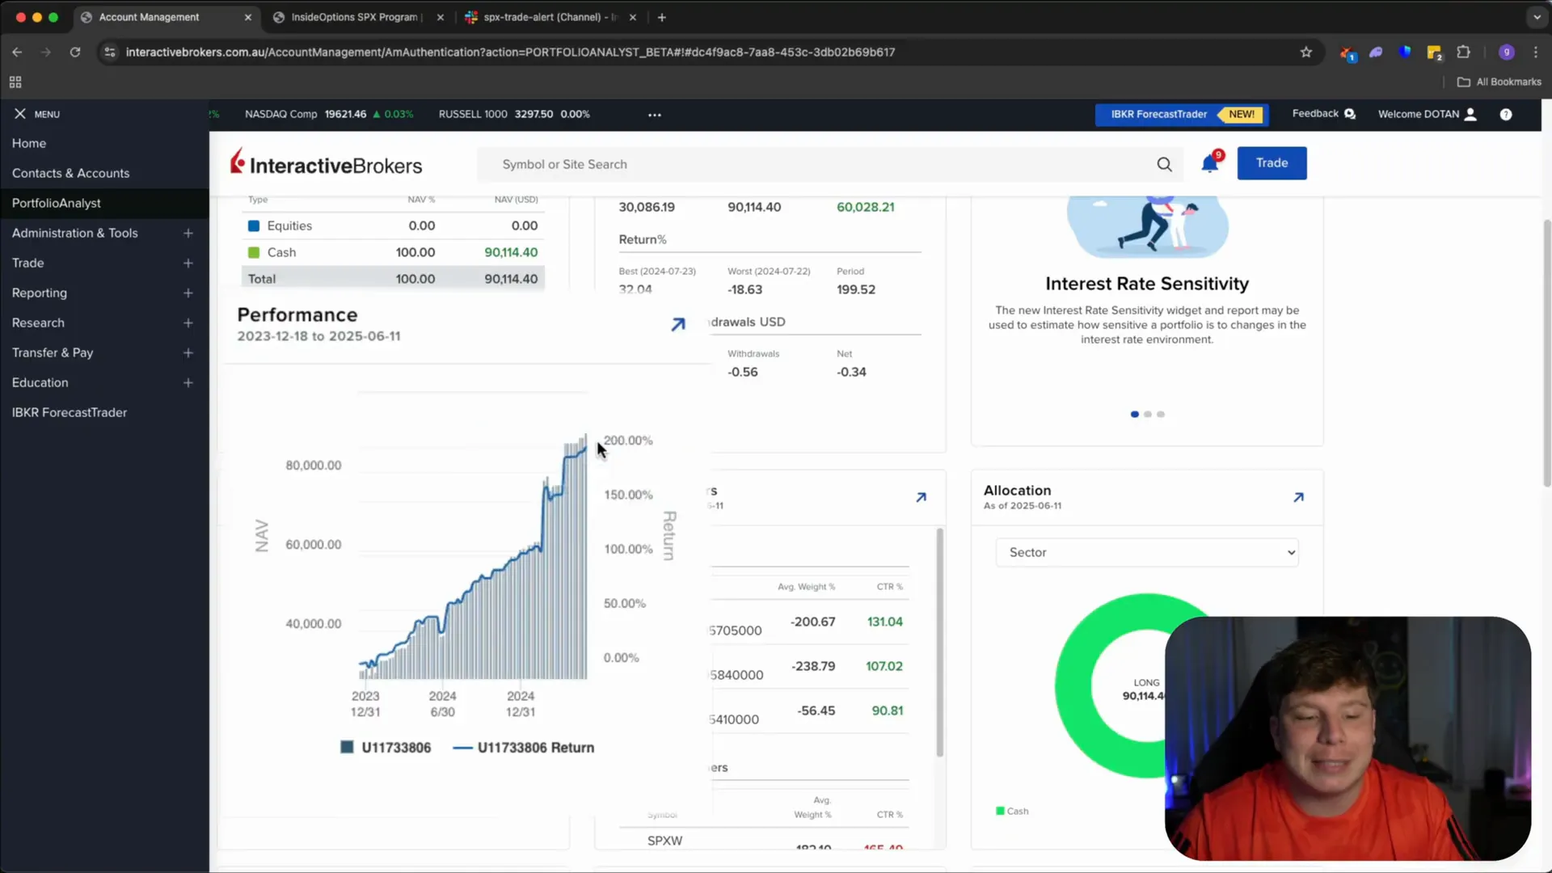Click the contributors table scrollbar
Viewport: 1552px width, 873px height.
939,643
